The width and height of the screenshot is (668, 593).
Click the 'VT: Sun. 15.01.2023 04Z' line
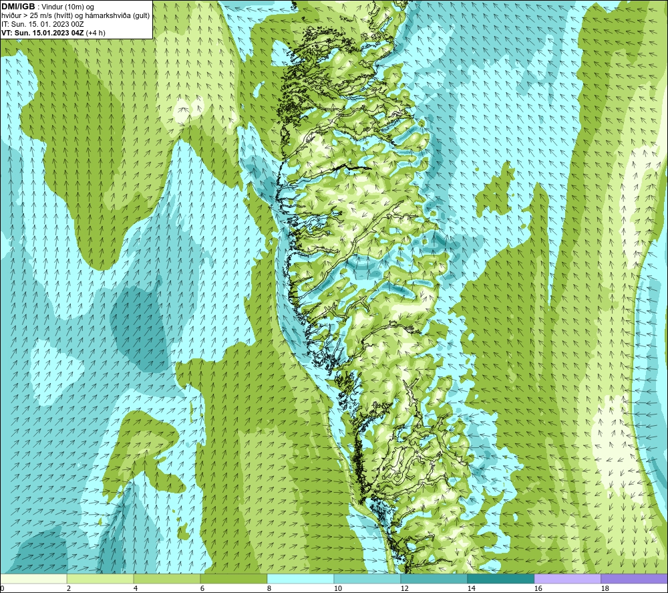(43, 33)
